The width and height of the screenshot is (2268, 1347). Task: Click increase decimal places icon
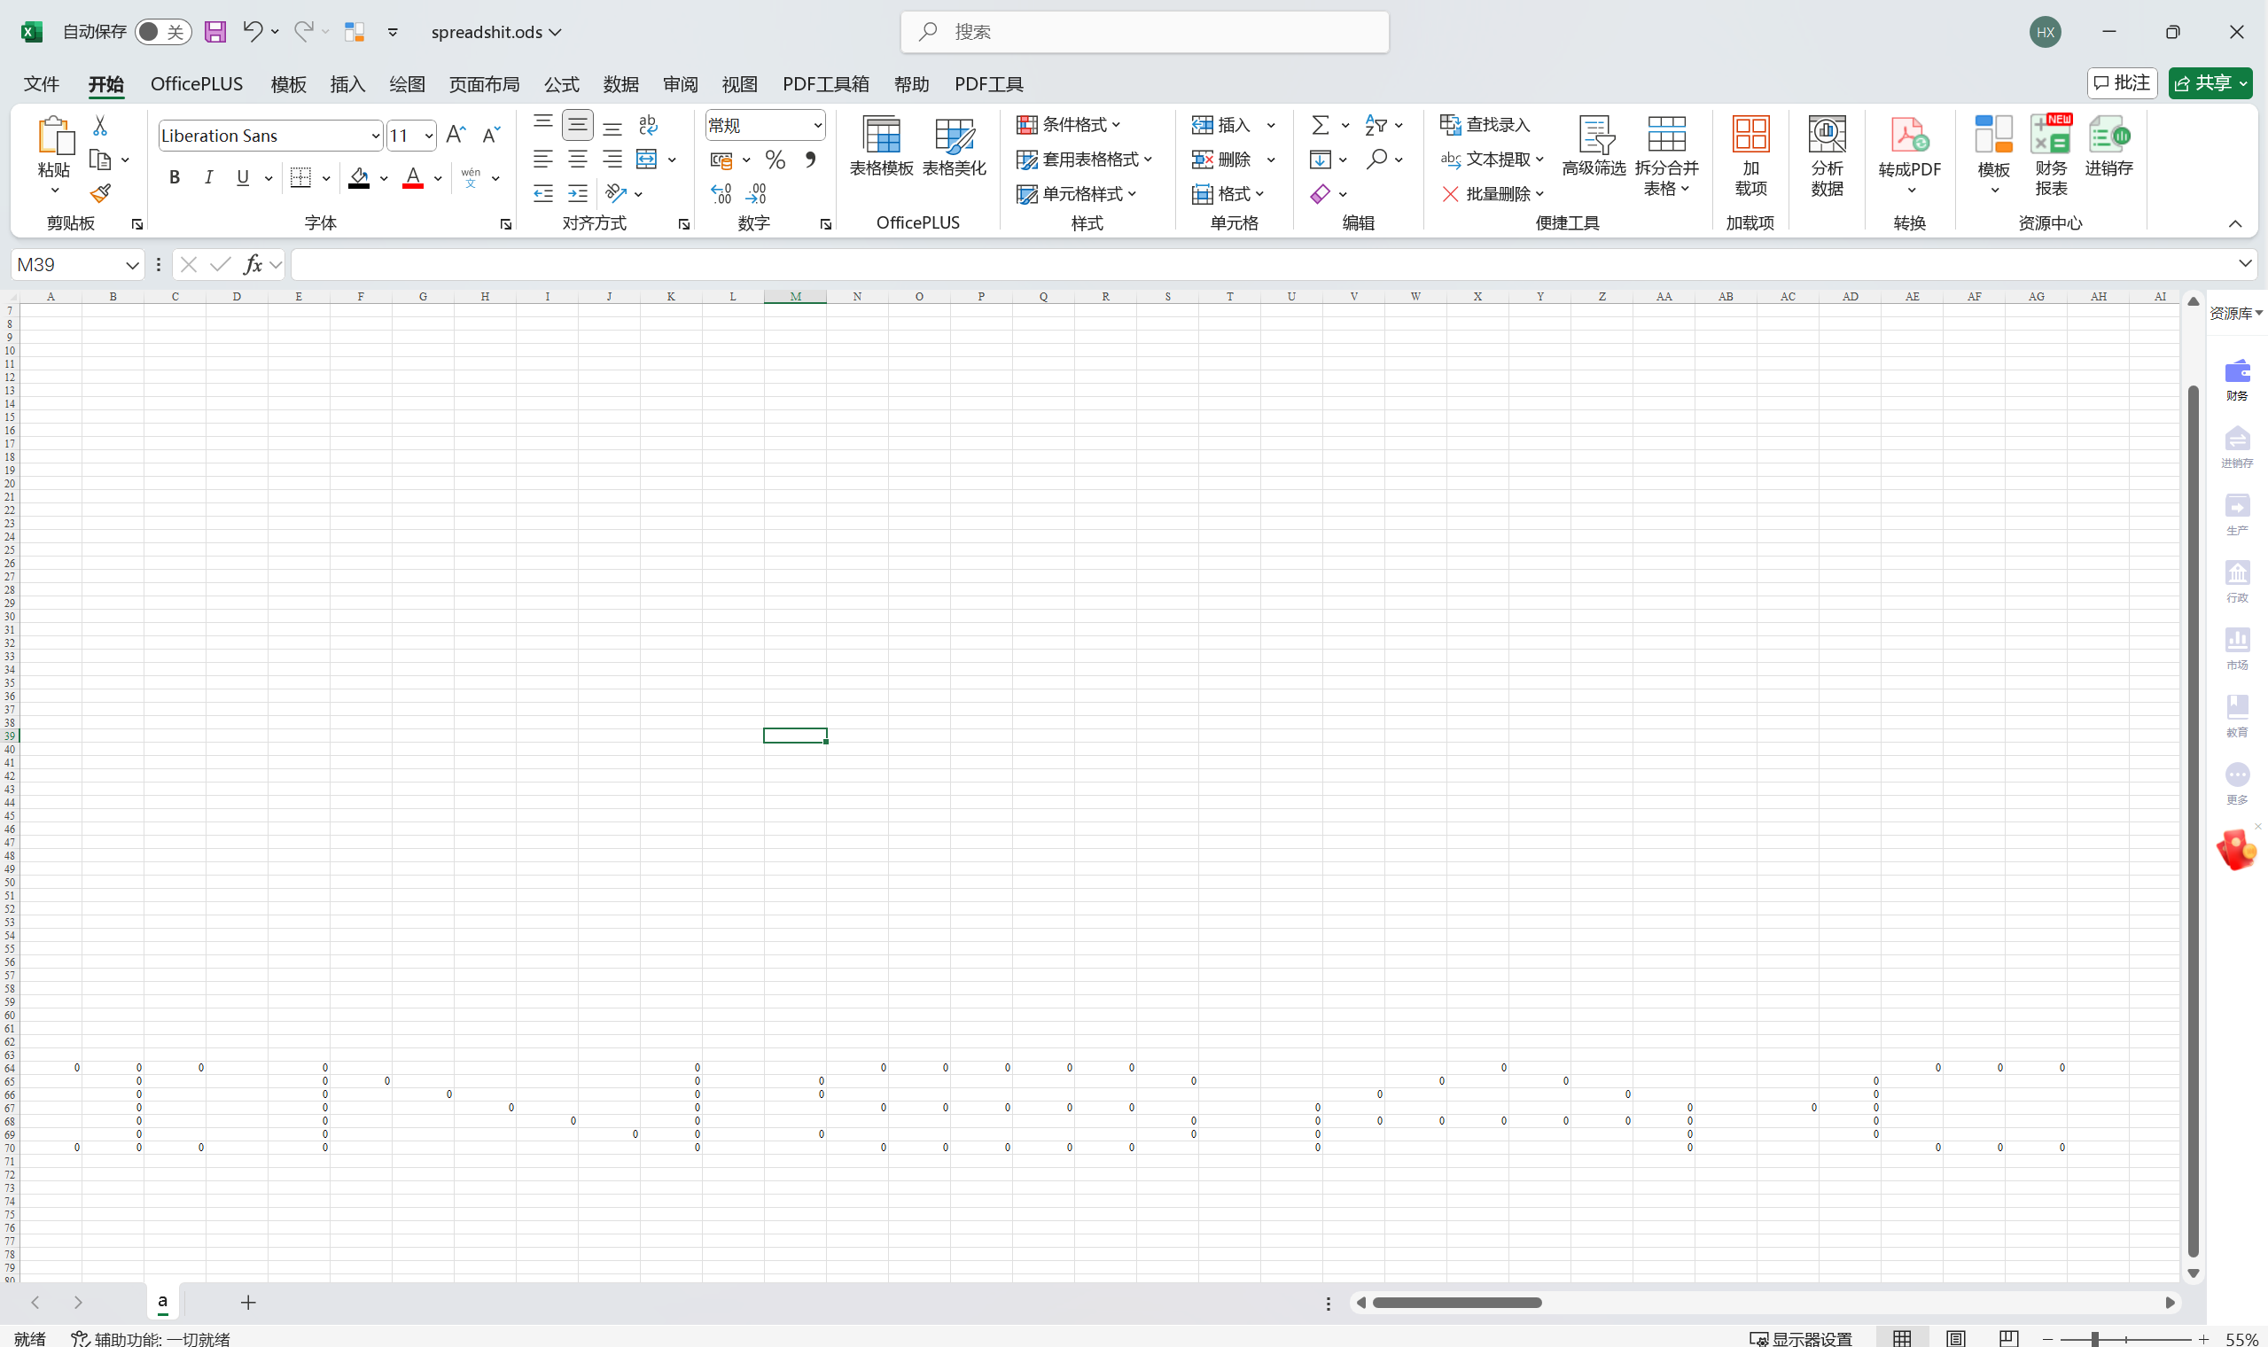(x=721, y=193)
